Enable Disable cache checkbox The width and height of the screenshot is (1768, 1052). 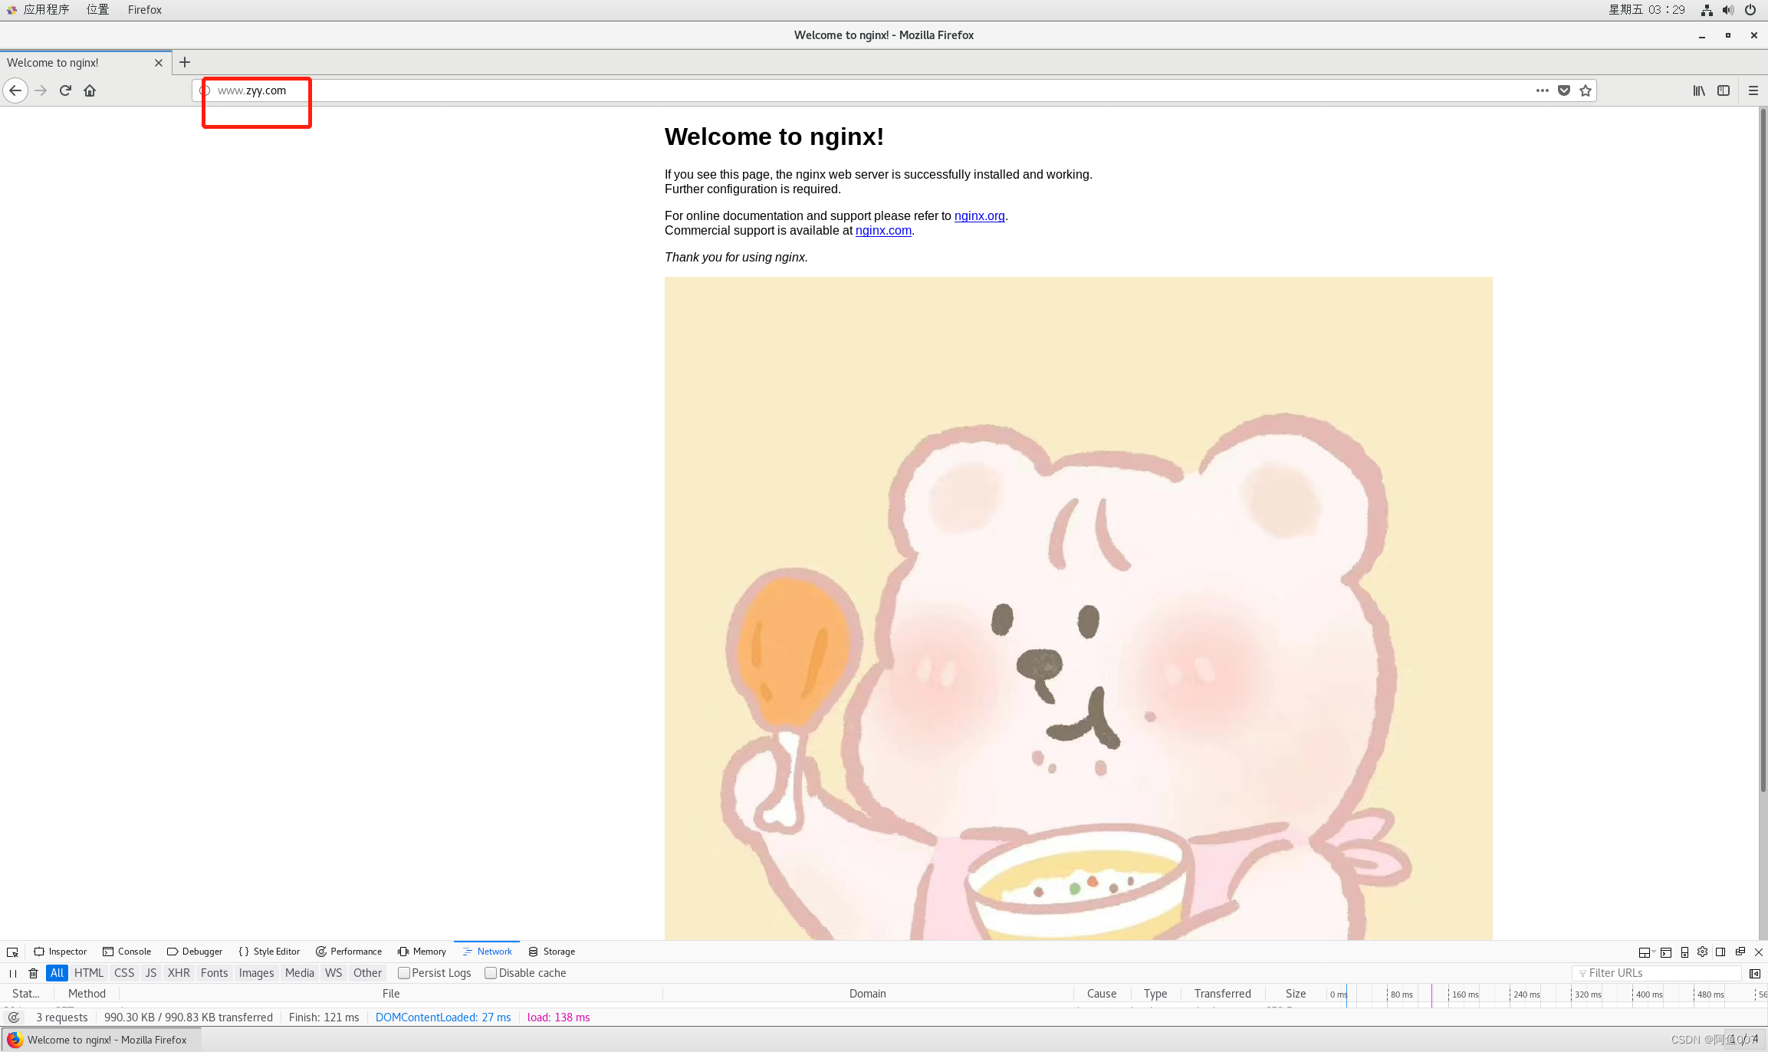491,973
